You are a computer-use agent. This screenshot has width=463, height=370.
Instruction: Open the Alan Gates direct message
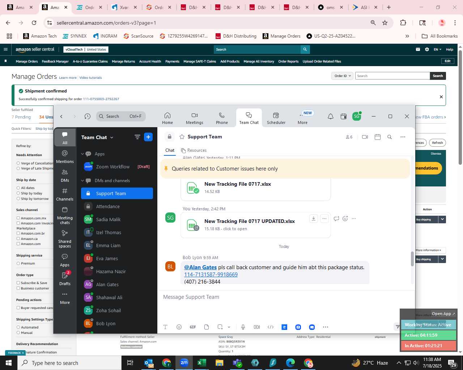[x=117, y=284]
